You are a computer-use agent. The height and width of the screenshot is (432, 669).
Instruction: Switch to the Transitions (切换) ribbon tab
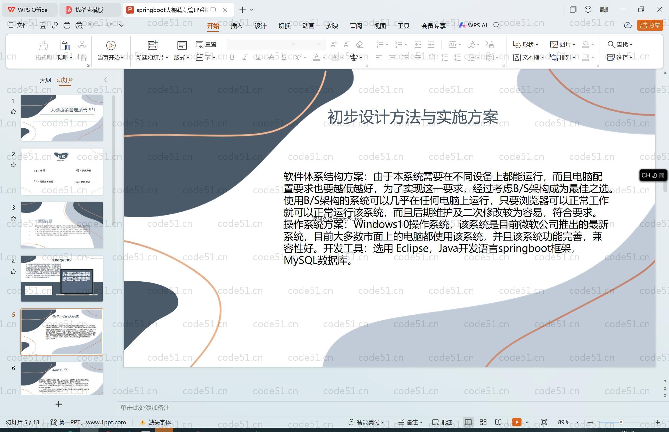(x=285, y=26)
